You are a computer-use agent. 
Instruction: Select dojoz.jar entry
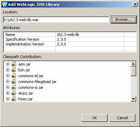coord(26,94)
